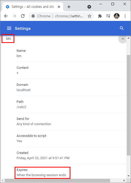
Task: Click the Domain value 'localhost'
Action: [23, 90]
